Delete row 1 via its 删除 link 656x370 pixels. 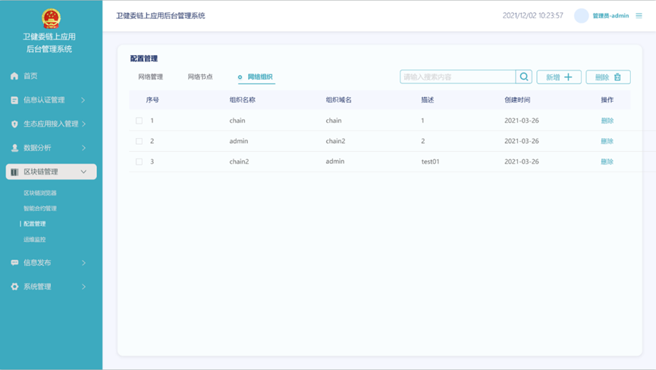[x=607, y=121]
